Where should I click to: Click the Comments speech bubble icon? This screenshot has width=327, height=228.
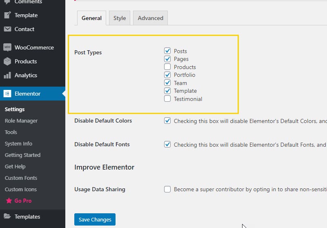point(7,2)
